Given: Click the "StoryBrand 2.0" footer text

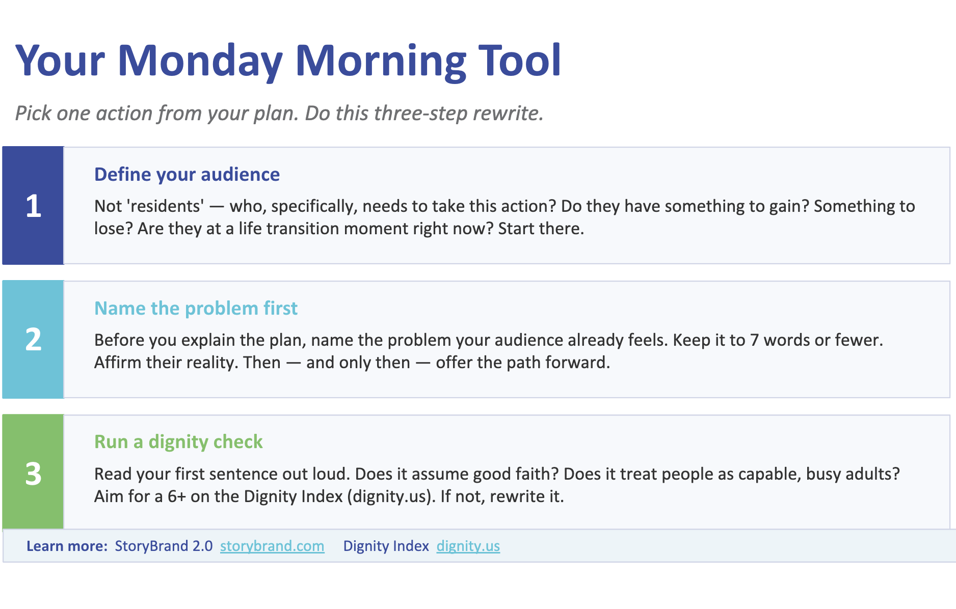Looking at the screenshot, I should 164,546.
